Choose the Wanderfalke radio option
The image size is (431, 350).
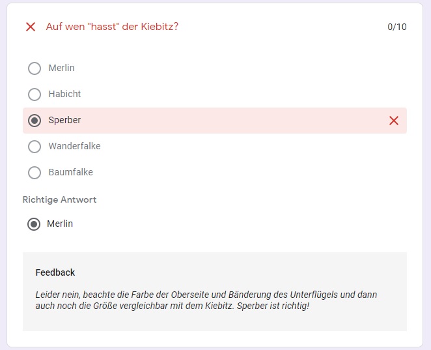click(x=35, y=147)
